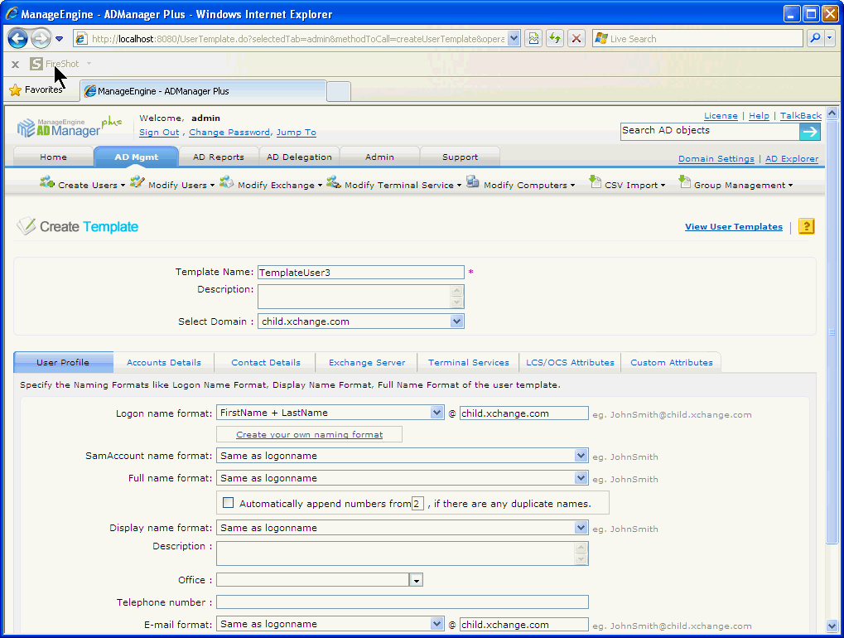Close the FireShot toolbar with X
Screen dimensions: 844x638
tap(15, 65)
